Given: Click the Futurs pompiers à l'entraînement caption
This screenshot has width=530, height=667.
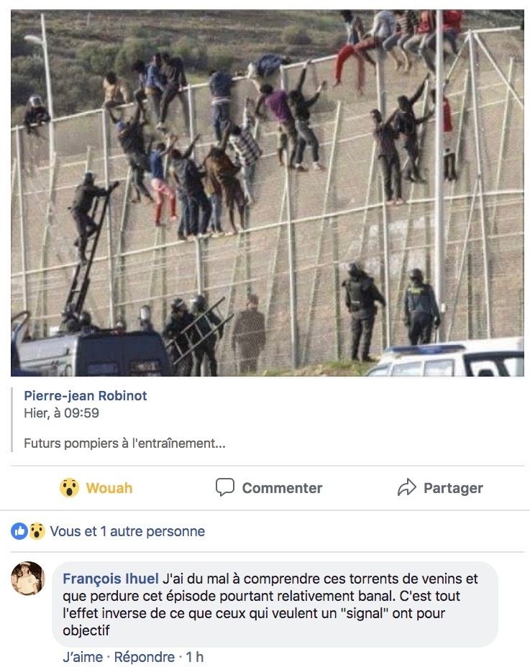Looking at the screenshot, I should 124,443.
